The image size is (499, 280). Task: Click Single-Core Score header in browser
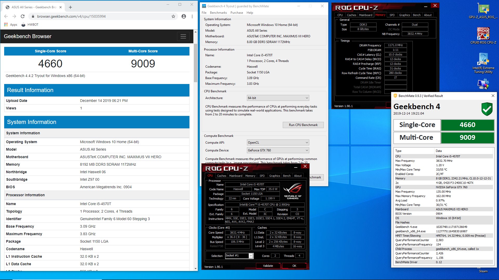click(x=50, y=51)
